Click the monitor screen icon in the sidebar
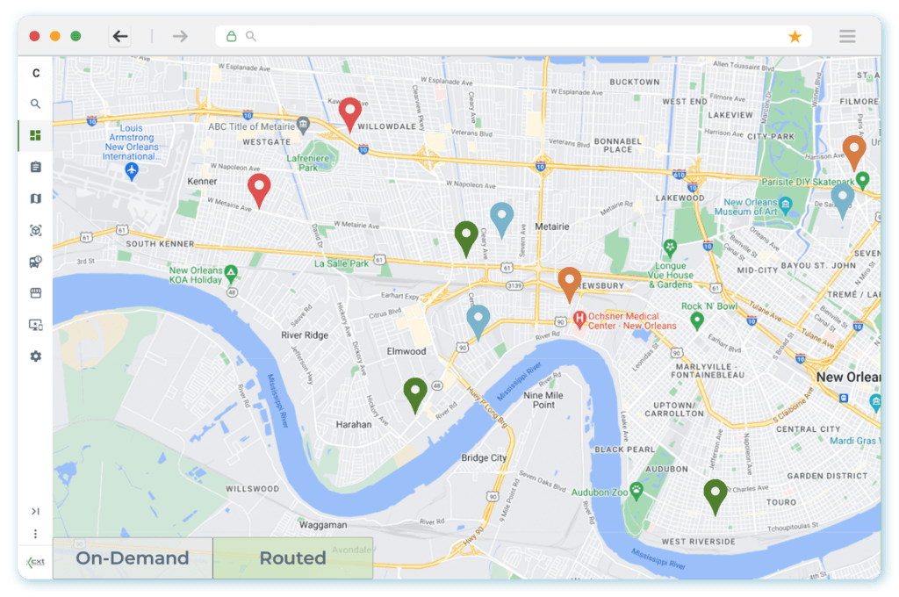The image size is (899, 597). (x=35, y=325)
